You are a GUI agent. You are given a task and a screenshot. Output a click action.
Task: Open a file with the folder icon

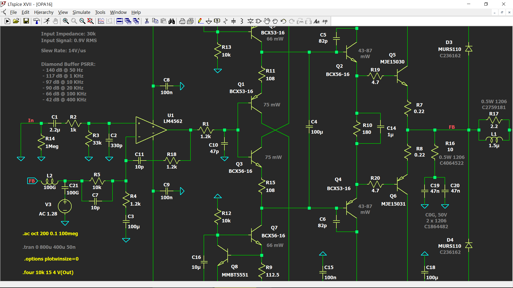click(16, 21)
